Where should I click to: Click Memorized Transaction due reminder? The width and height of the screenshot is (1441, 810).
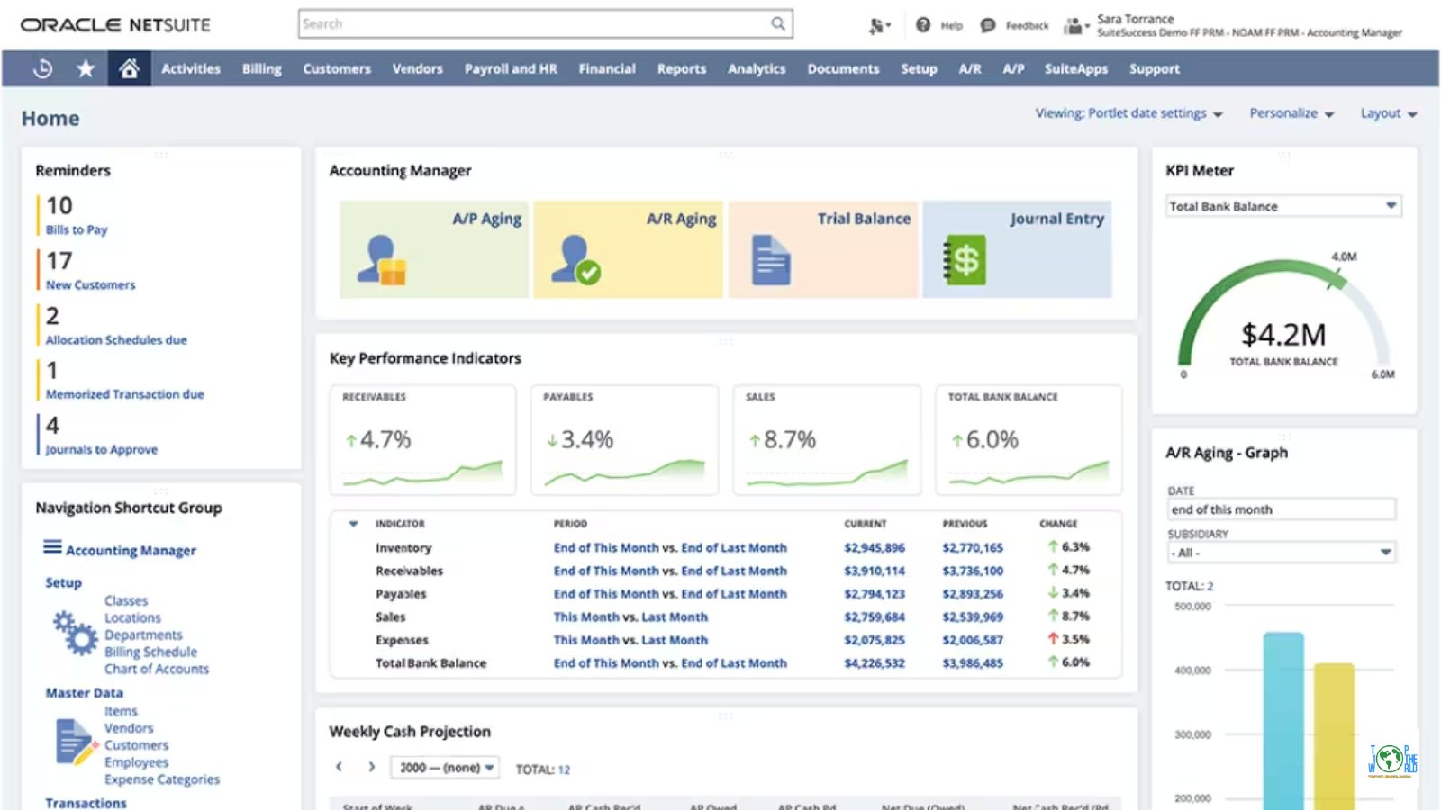(x=125, y=394)
